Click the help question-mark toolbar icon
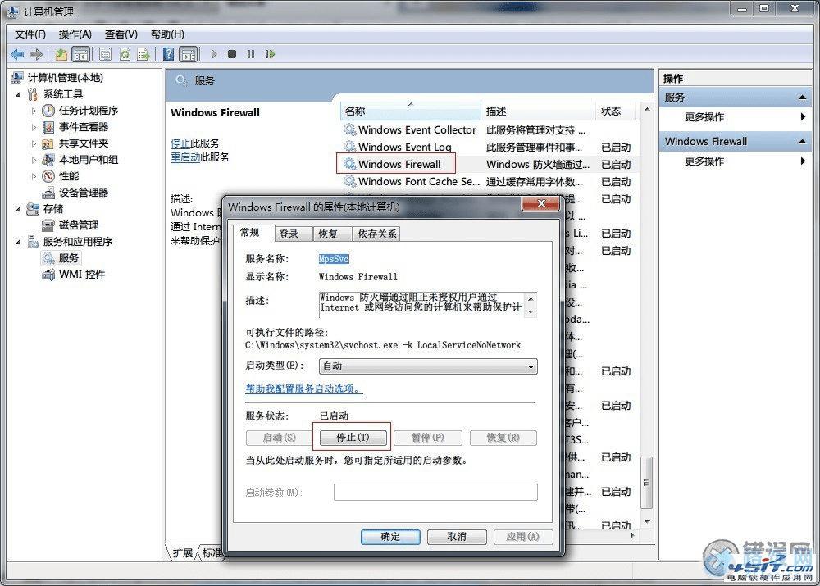Screen dimensions: 820x586 click(x=170, y=54)
